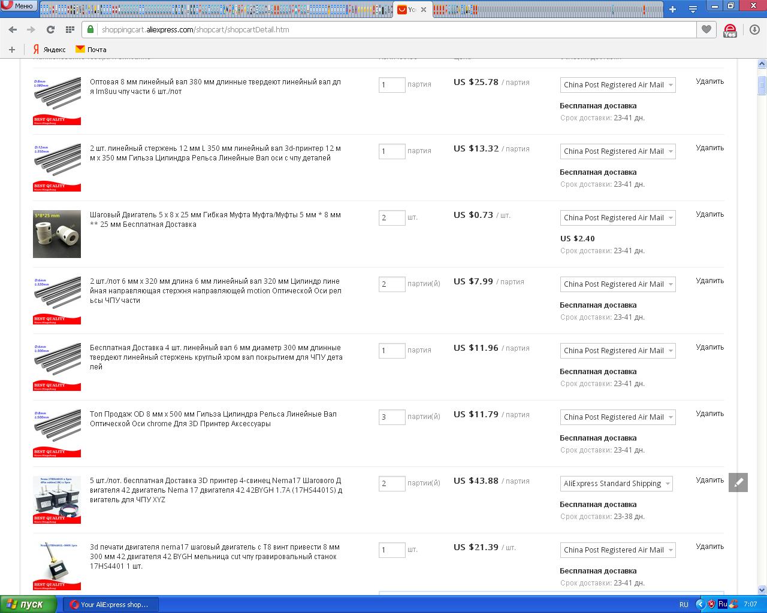Edit quantity for the $7.99 shaft item
767x613 pixels.
[x=392, y=284]
